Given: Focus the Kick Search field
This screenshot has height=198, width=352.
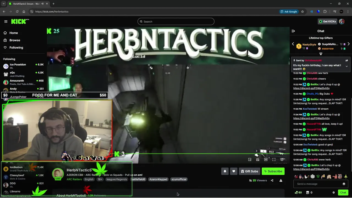Looking at the screenshot, I should [x=176, y=21].
